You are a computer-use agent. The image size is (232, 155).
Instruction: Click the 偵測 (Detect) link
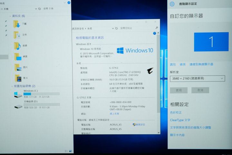pos(183,64)
